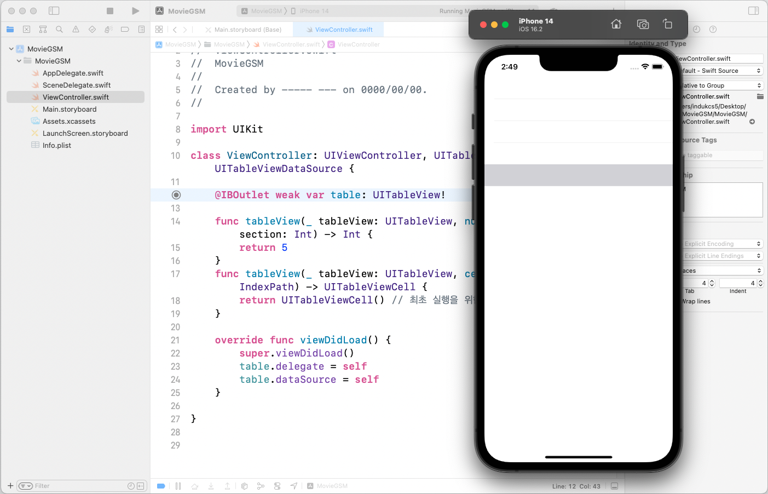Viewport: 768px width, 494px height.
Task: Step out in the debug bar
Action: (227, 486)
